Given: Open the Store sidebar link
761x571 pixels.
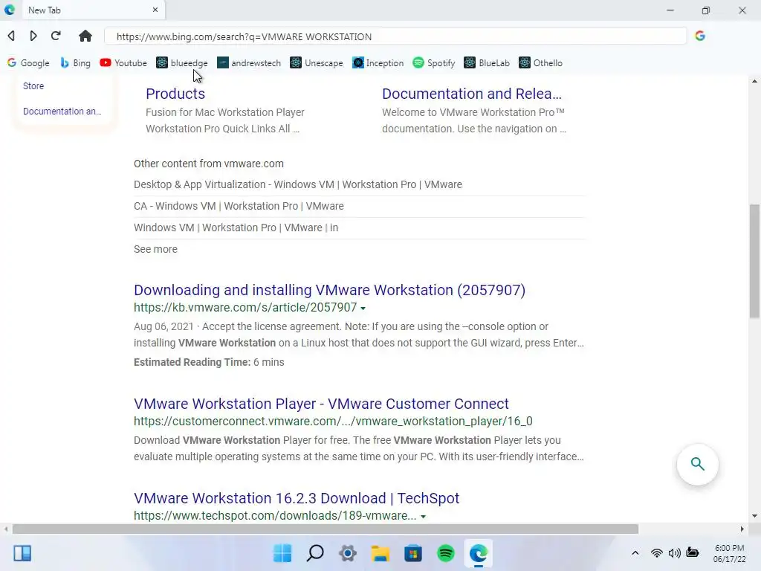Looking at the screenshot, I should 33,86.
